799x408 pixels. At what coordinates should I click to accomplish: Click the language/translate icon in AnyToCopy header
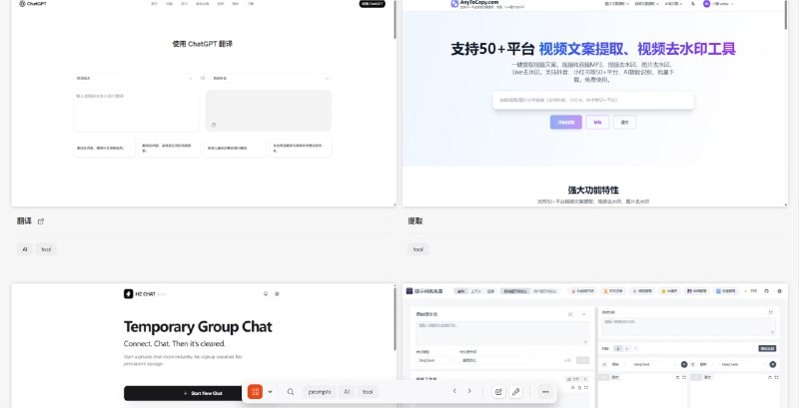(692, 4)
